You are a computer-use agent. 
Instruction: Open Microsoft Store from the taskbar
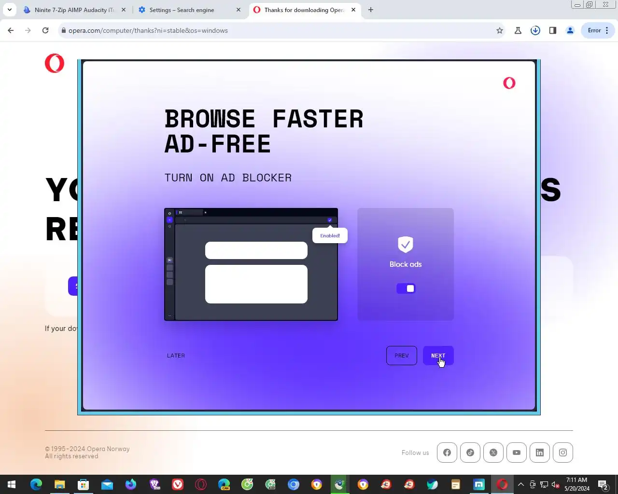[x=84, y=484]
